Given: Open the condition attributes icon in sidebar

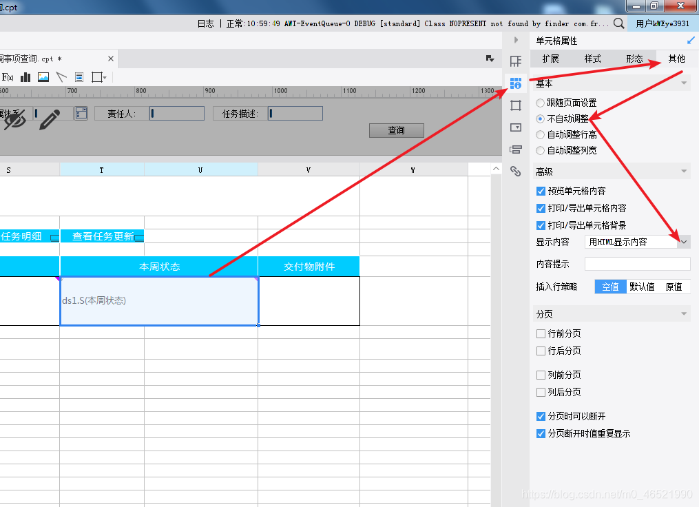Looking at the screenshot, I should click(x=516, y=149).
